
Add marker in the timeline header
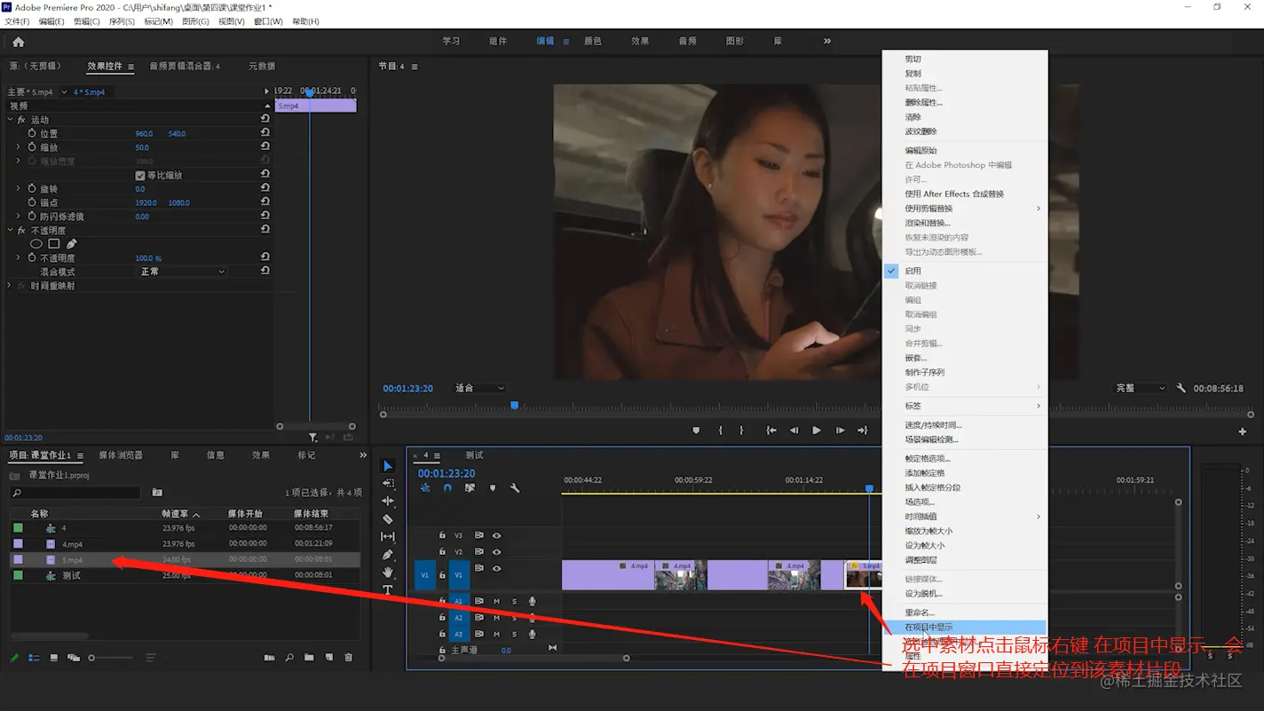493,488
